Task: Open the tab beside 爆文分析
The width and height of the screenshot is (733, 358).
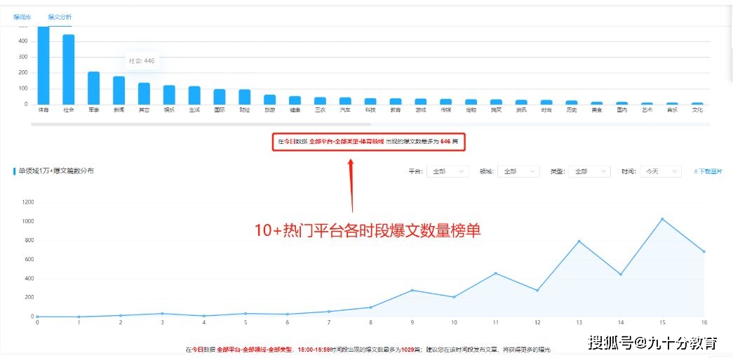Action: 22,18
